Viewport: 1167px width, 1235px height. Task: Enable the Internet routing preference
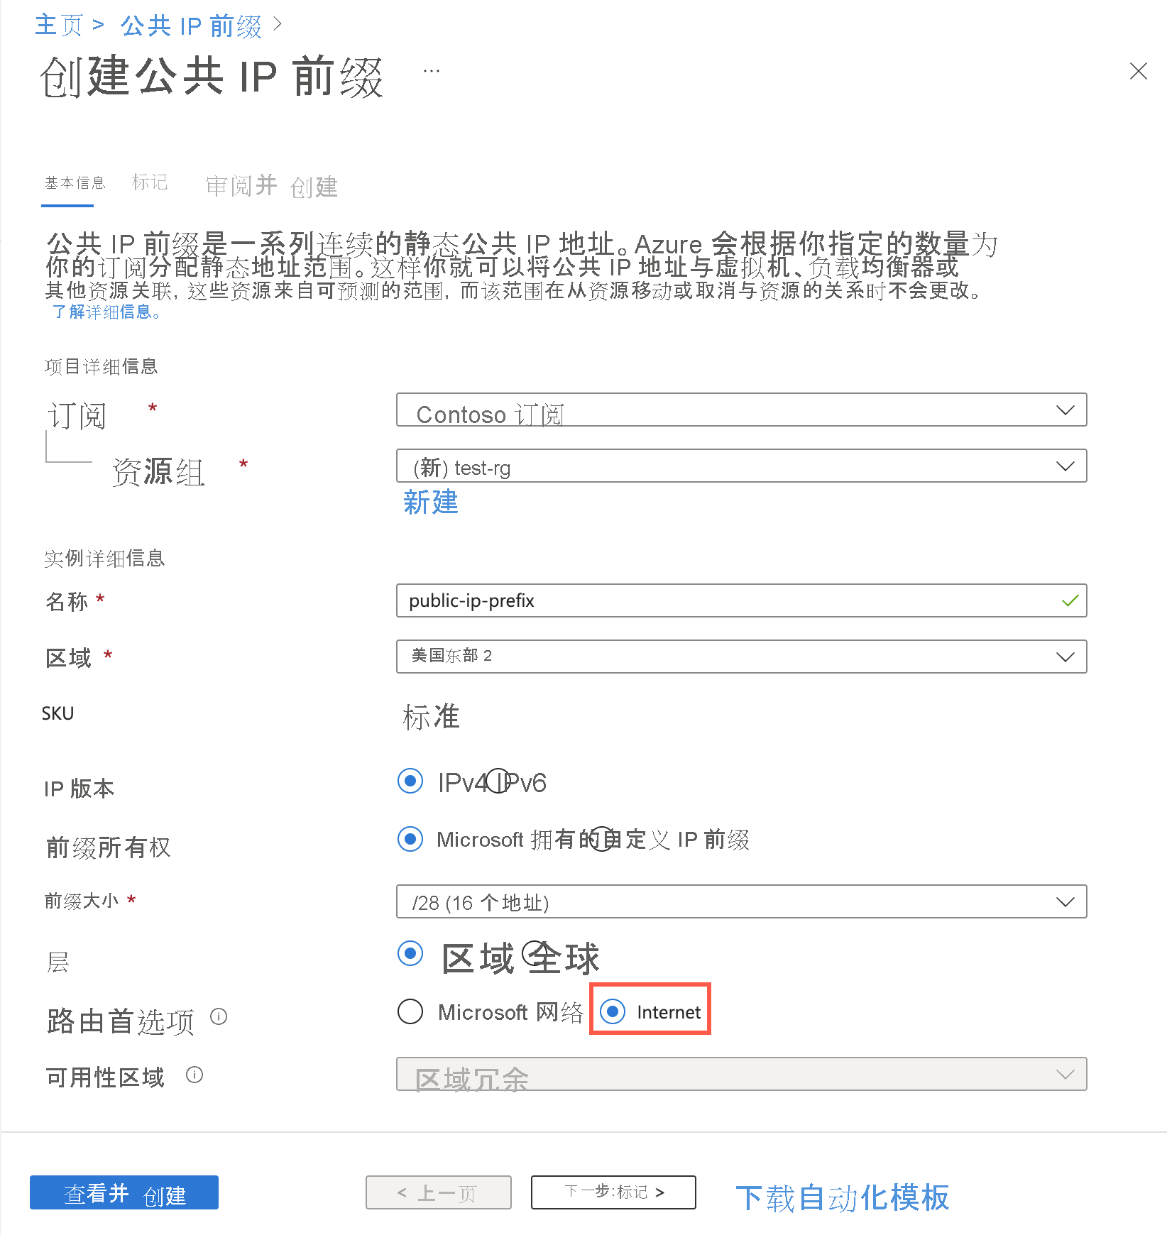[x=613, y=1011]
